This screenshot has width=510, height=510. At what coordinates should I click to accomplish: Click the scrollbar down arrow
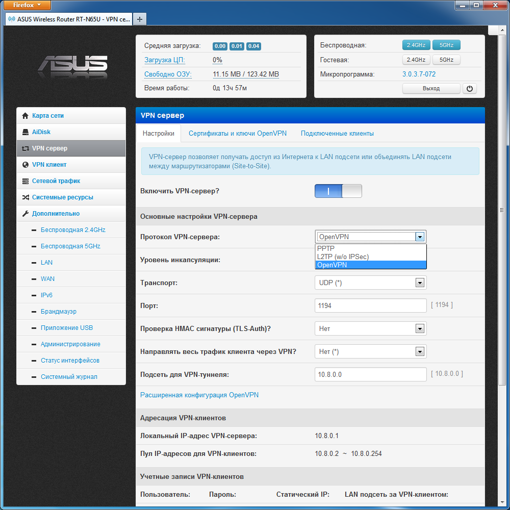[502, 502]
